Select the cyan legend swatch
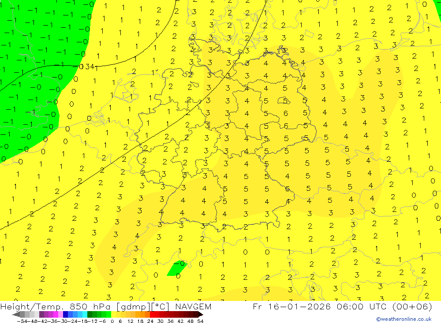 coord(85,315)
